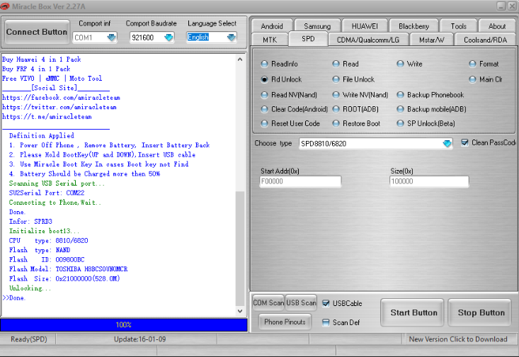Close the Miracle Box window

(x=512, y=6)
